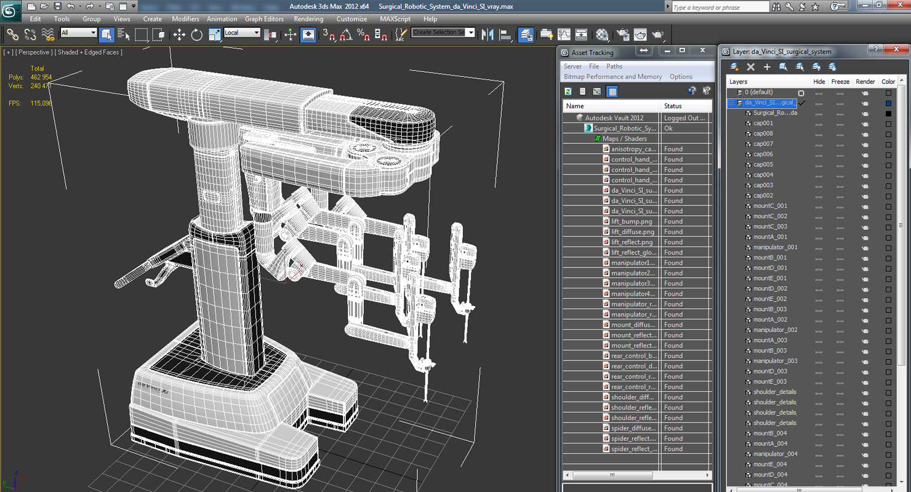Toggle Spinner Snap
The width and height of the screenshot is (911, 492).
(x=382, y=34)
